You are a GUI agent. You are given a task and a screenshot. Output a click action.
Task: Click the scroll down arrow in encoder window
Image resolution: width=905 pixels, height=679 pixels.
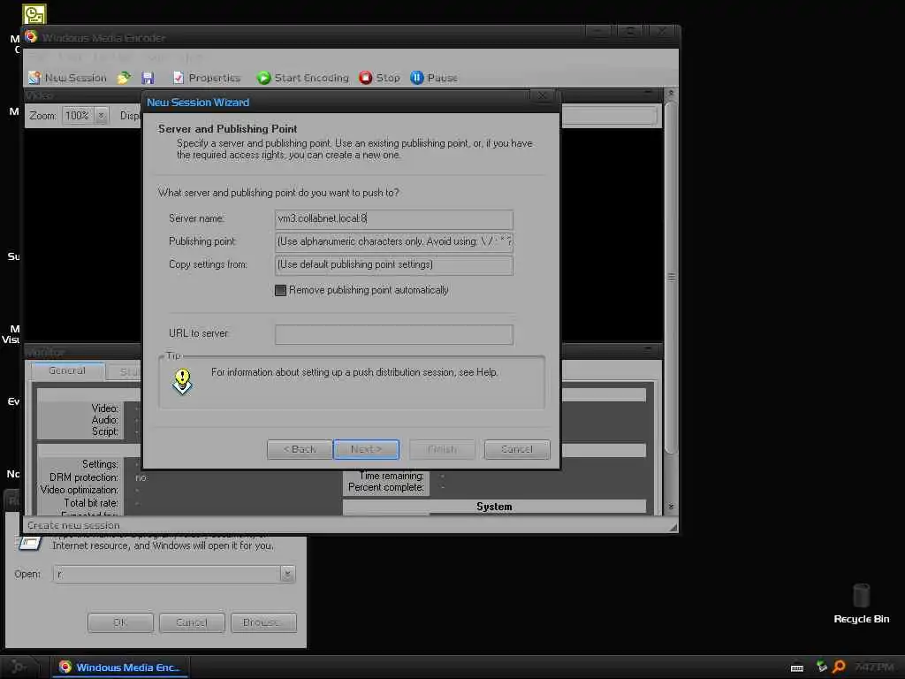tap(671, 507)
